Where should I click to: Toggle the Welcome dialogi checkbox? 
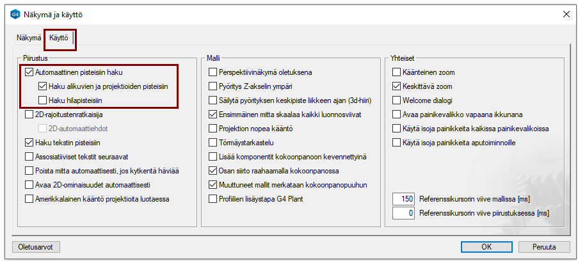pos(396,100)
